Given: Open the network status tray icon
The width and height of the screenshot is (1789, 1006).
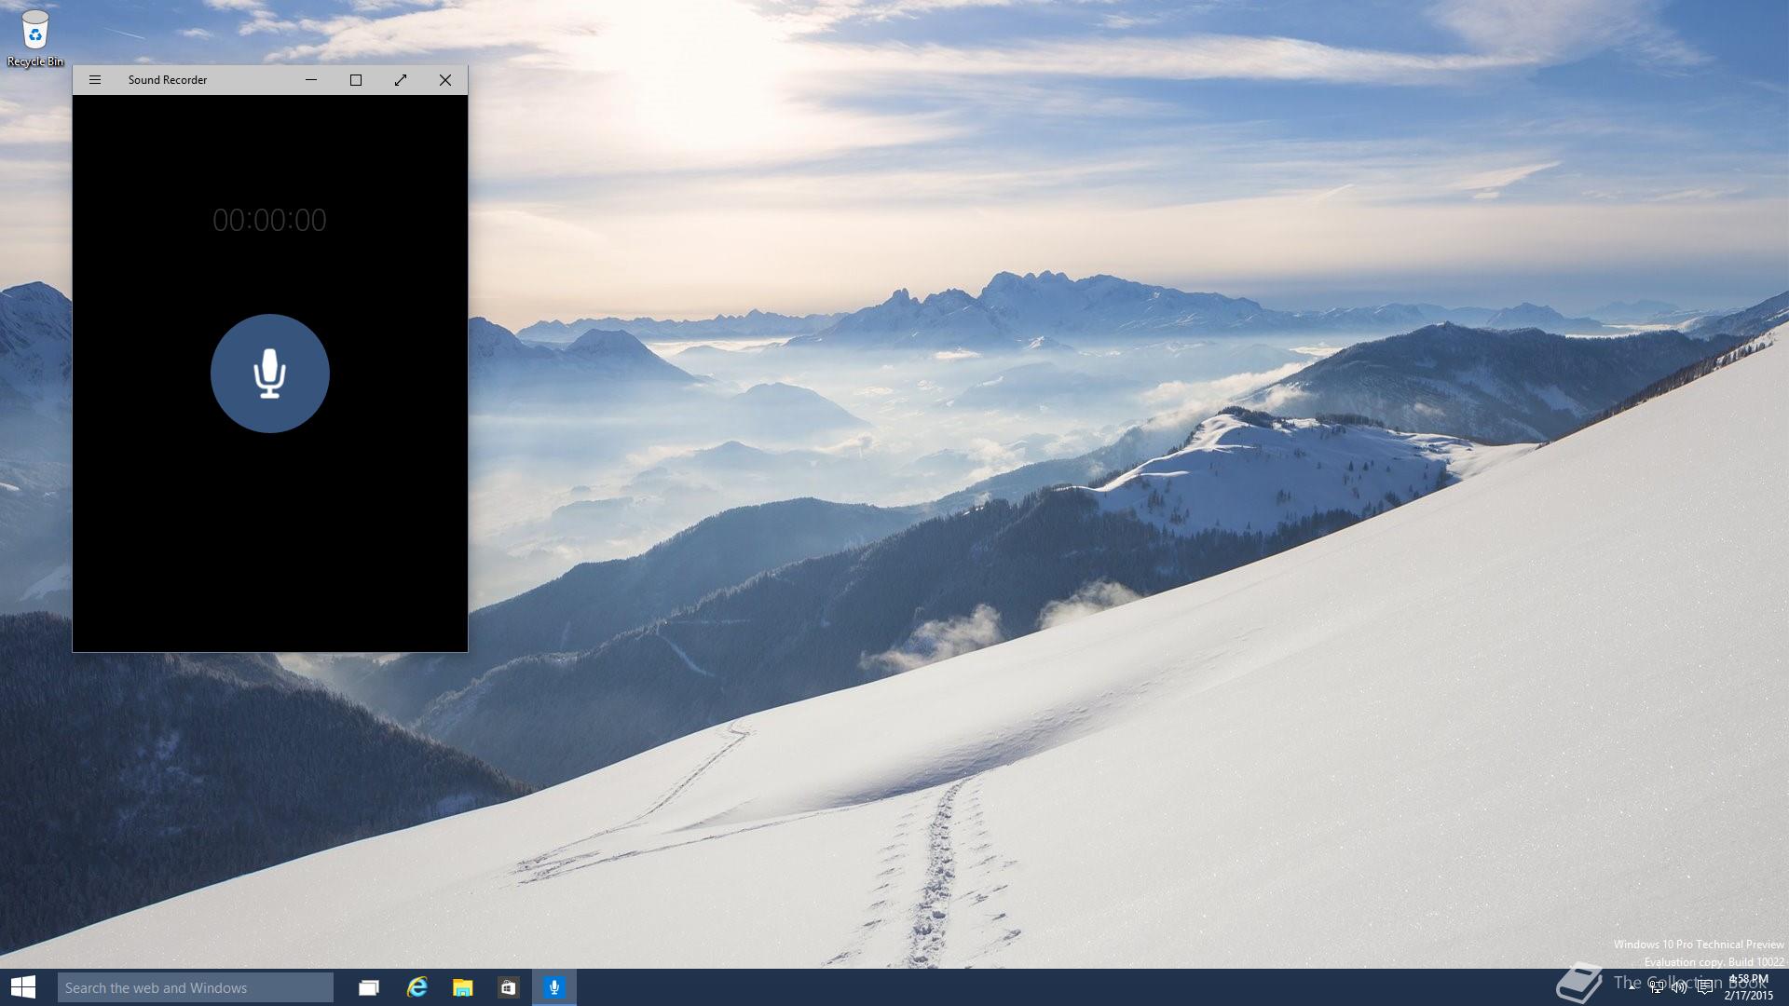Looking at the screenshot, I should click(x=1657, y=987).
